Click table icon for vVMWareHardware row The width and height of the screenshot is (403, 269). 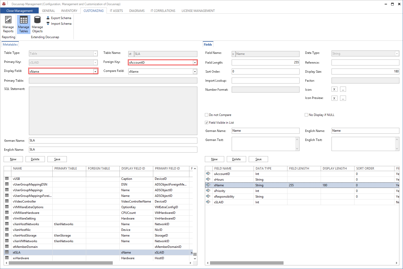click(7, 213)
